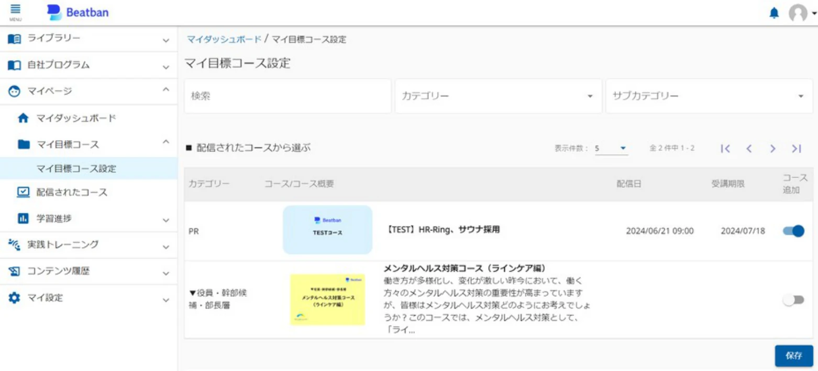Screen dimensions: 818x371
Task: Click the 受講期限 column header
Action: point(727,184)
